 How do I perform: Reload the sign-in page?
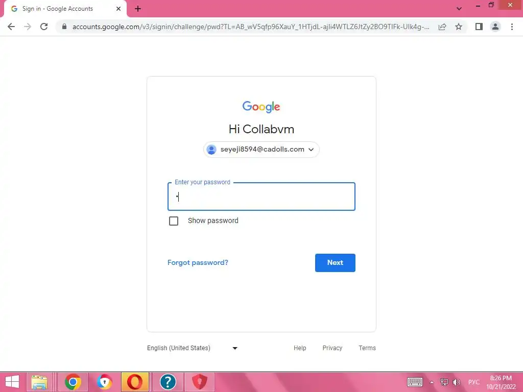tap(44, 27)
